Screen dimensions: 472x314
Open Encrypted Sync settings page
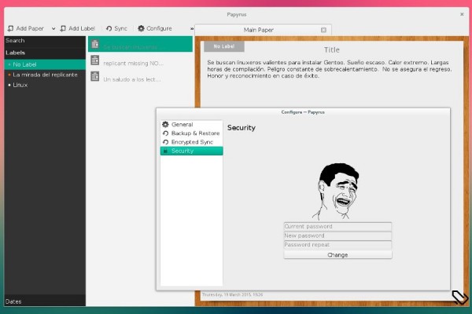pyautogui.click(x=192, y=142)
